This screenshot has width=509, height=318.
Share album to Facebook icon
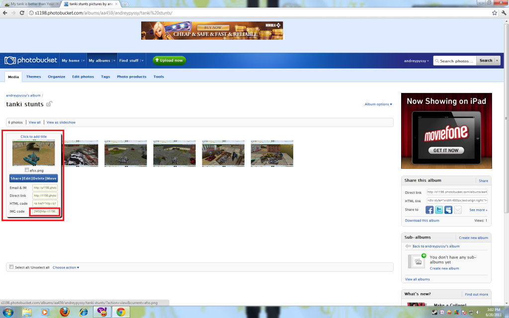[x=430, y=210]
